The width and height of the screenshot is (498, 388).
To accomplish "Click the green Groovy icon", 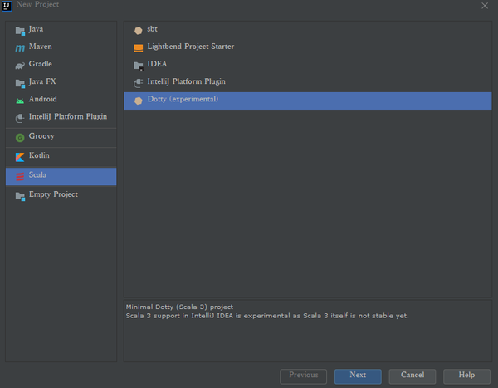I will (x=20, y=138).
